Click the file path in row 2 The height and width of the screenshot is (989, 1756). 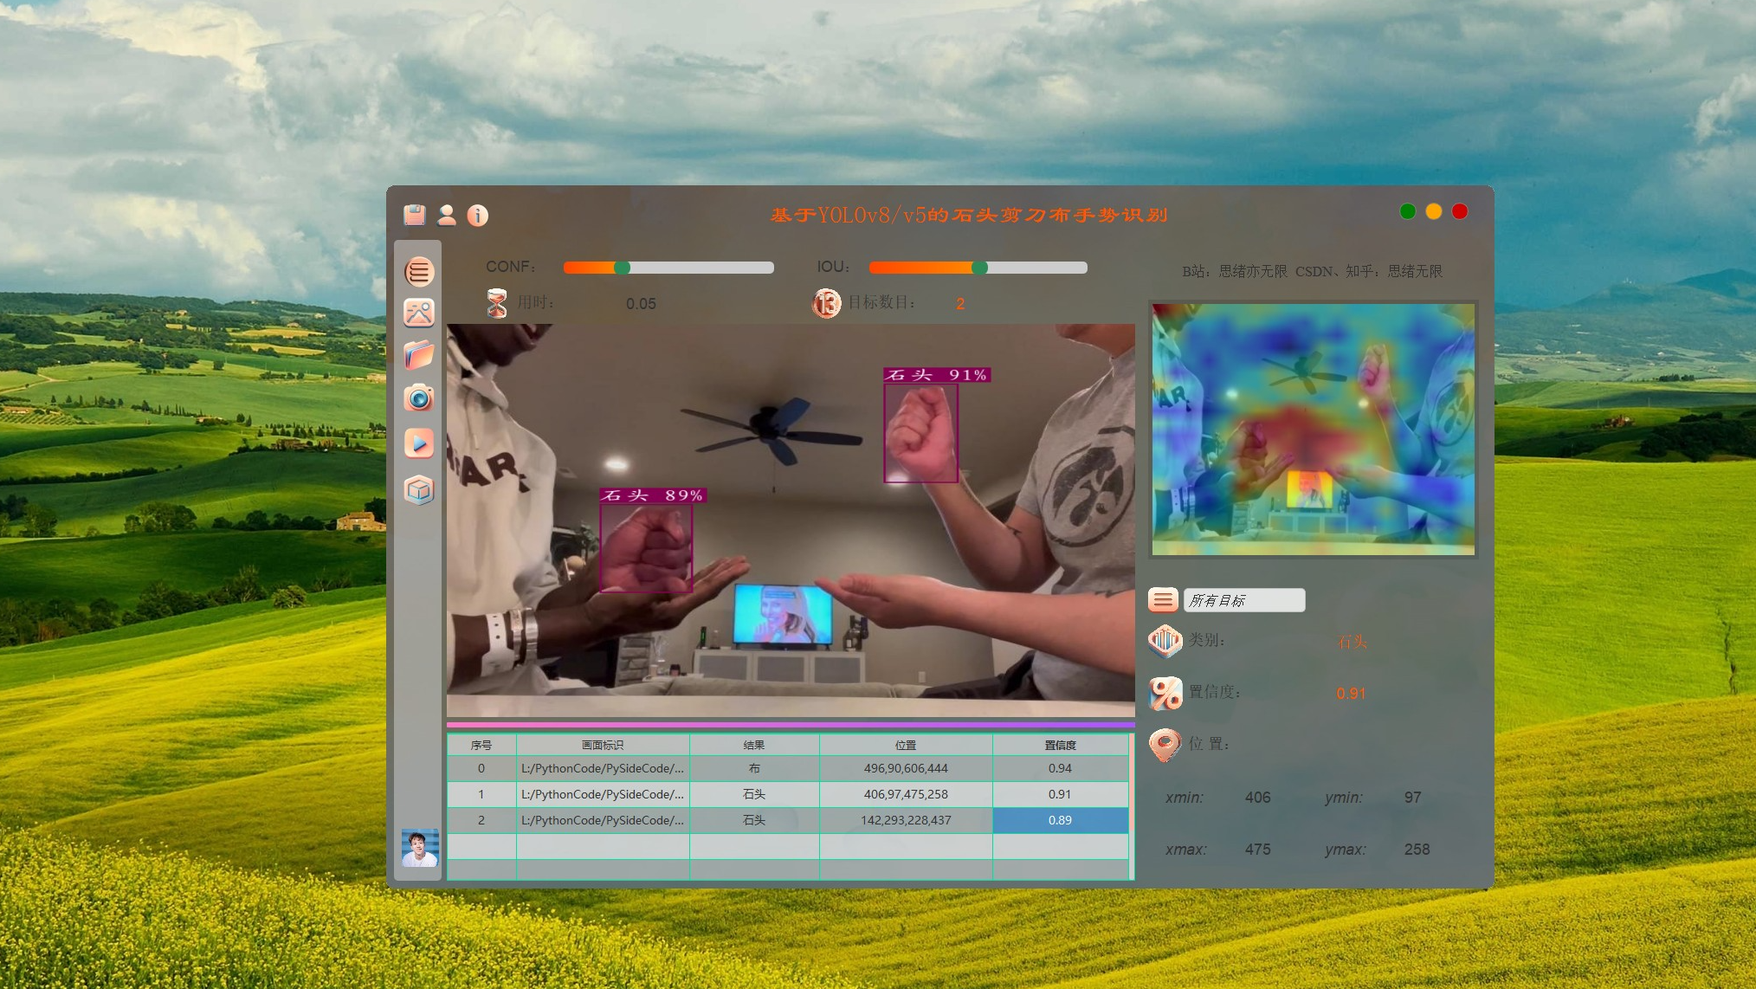(603, 820)
